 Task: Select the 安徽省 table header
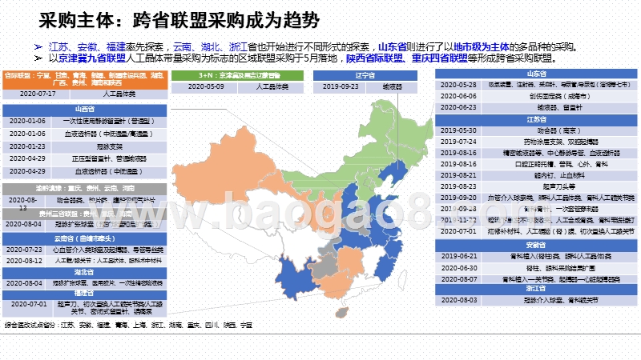(536, 246)
